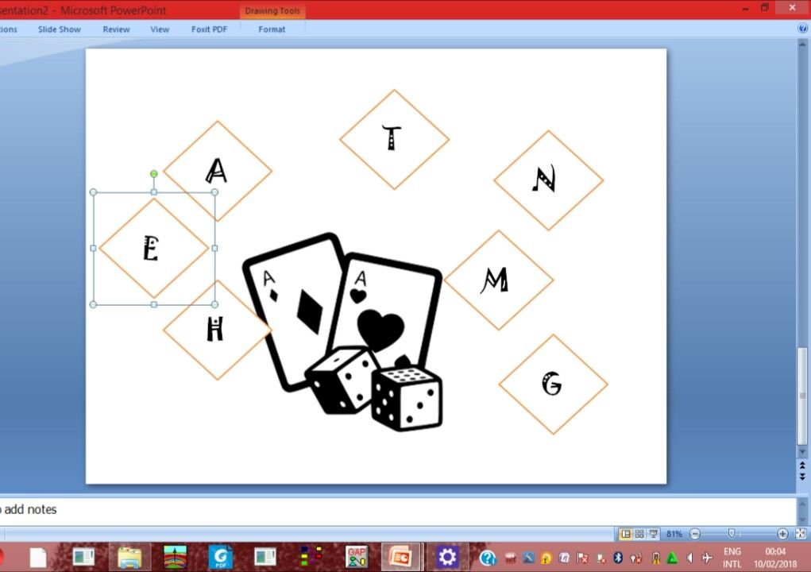The width and height of the screenshot is (811, 572).
Task: Click the 81% zoom level text
Action: 674,534
